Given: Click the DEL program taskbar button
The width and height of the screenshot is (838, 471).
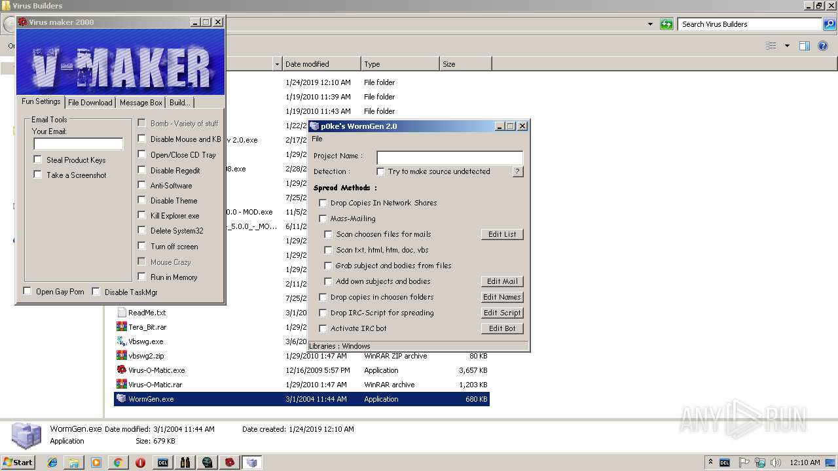Looking at the screenshot, I should coord(163,462).
